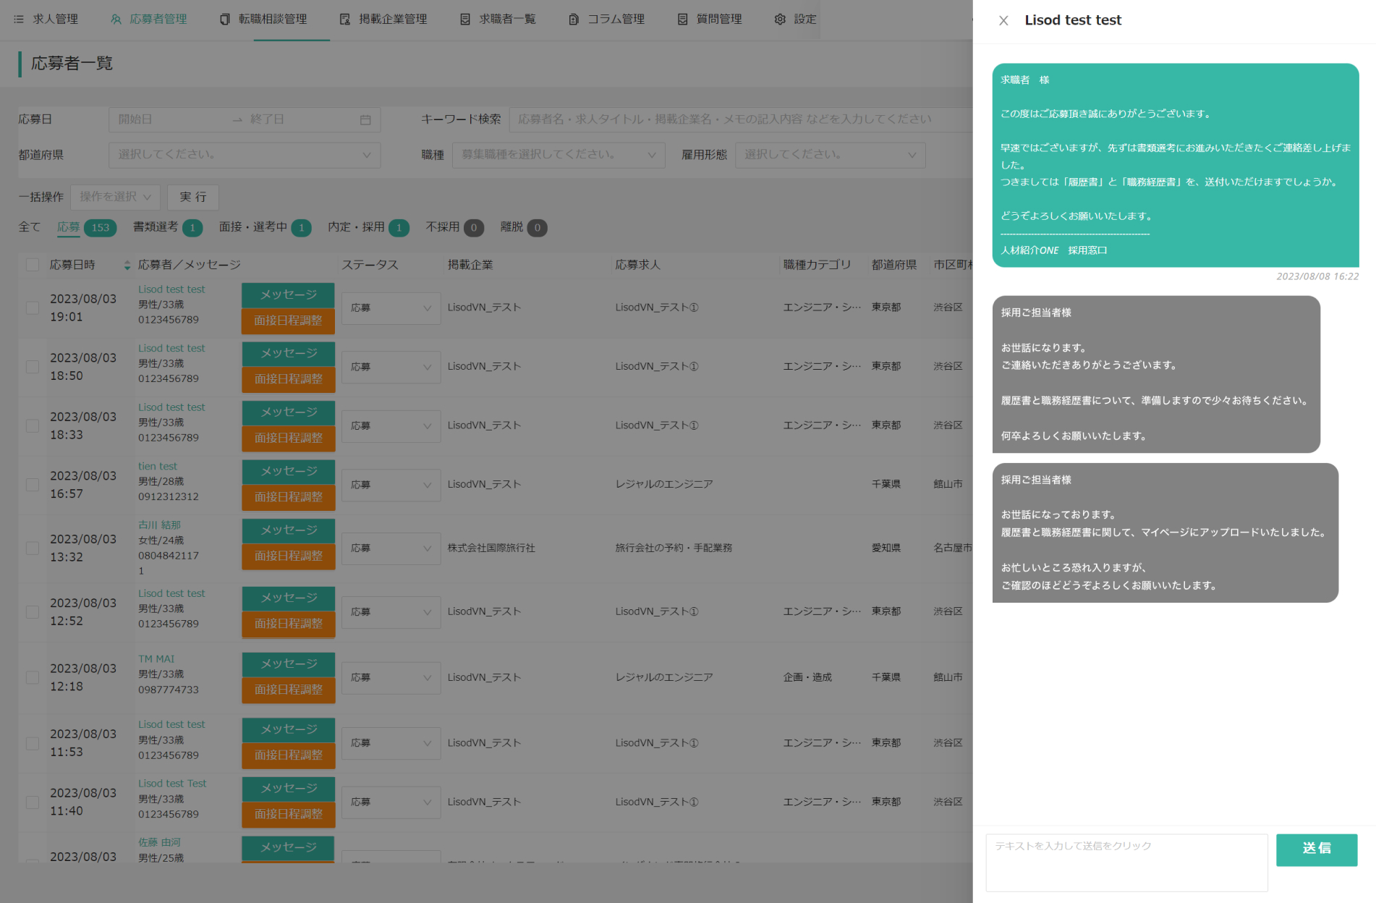Click 面接日程調整 button for 11:40 row

[288, 814]
